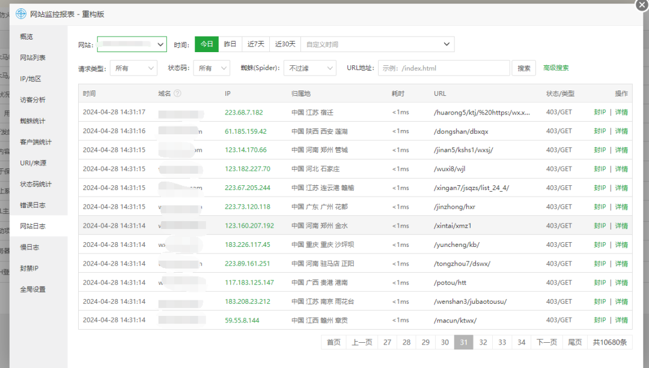
Task: Open the 蜘蛛(Spider) filter dropdown
Action: click(309, 68)
